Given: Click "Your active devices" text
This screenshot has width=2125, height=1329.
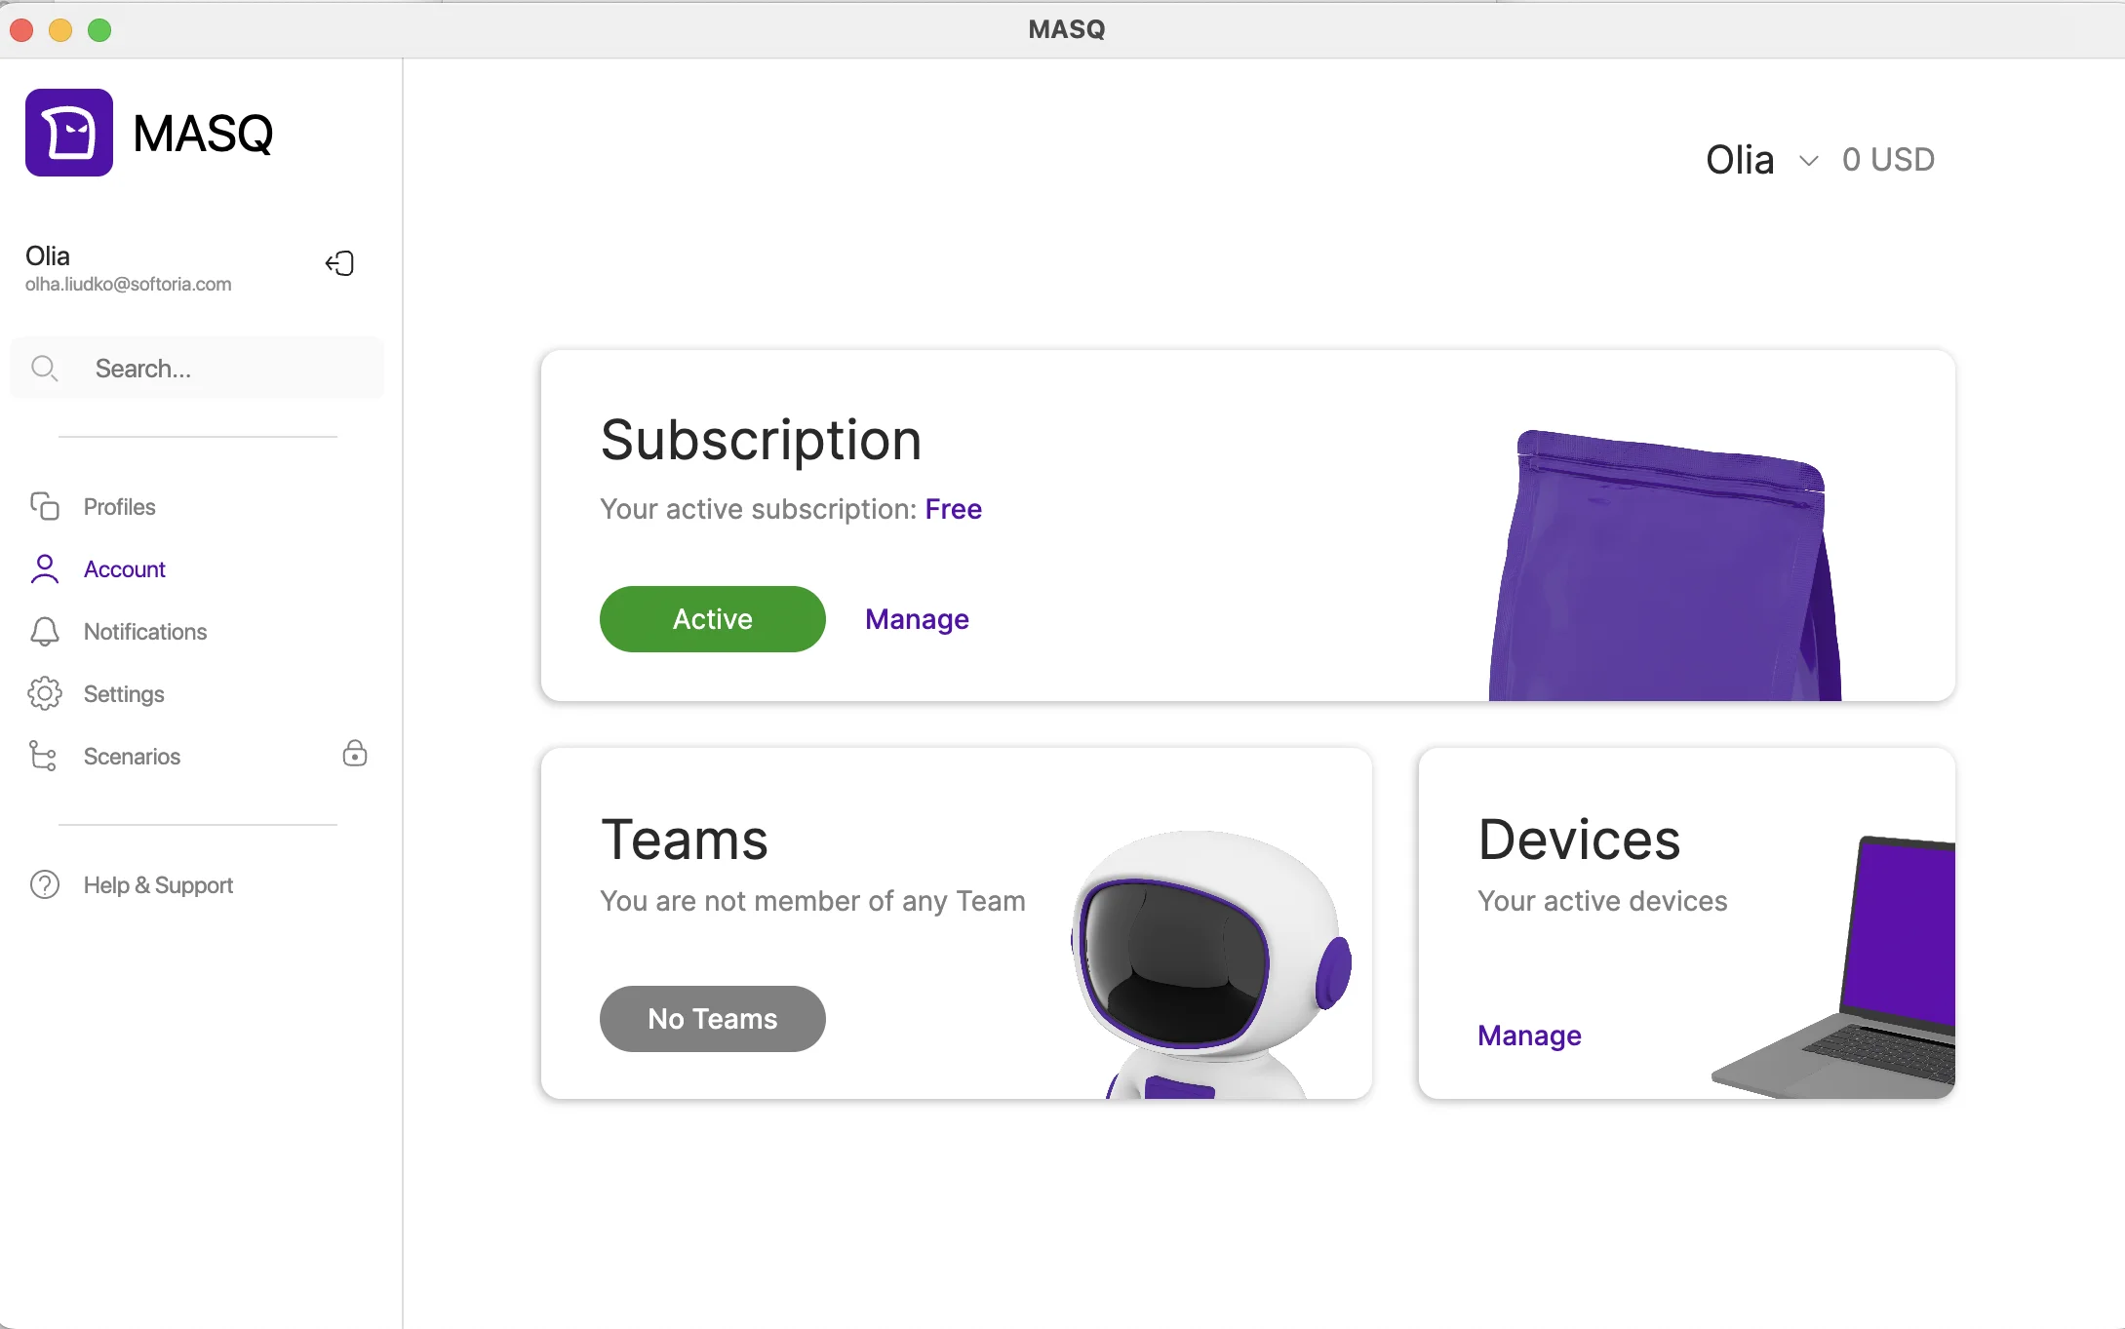Looking at the screenshot, I should point(1602,901).
